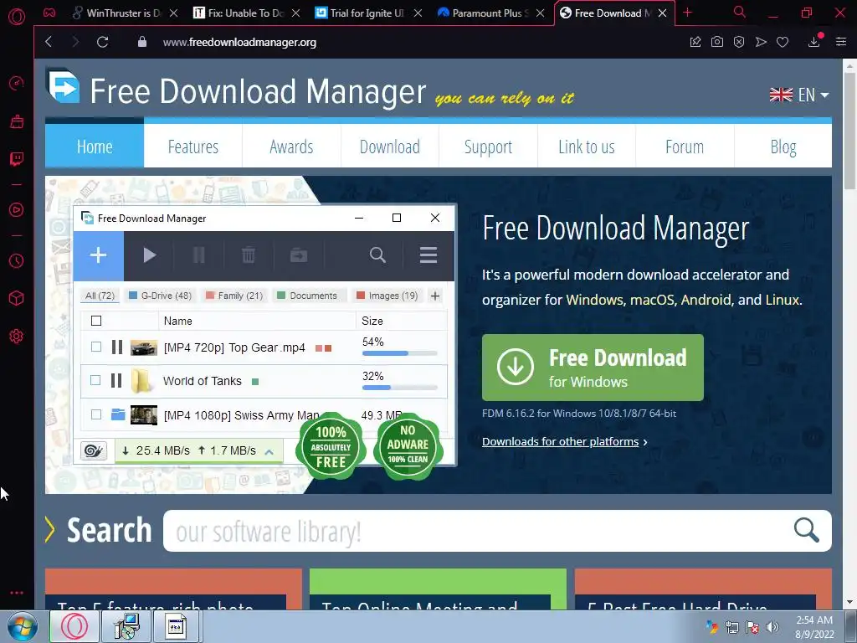Click Free Download for Windows button
Viewport: 857px width, 643px height.
pos(593,368)
